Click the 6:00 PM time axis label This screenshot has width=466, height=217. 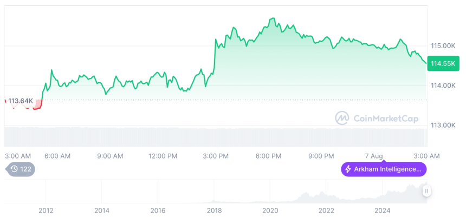tap(268, 156)
